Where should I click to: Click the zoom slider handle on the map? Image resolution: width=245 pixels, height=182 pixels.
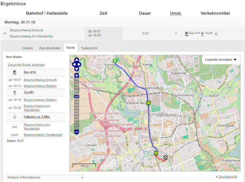76,97
